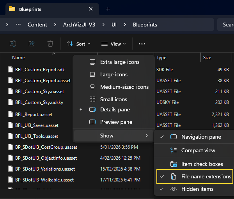Viewport: 234px width, 199px height.
Task: Click the Rename icon in toolbar
Action: (13, 44)
